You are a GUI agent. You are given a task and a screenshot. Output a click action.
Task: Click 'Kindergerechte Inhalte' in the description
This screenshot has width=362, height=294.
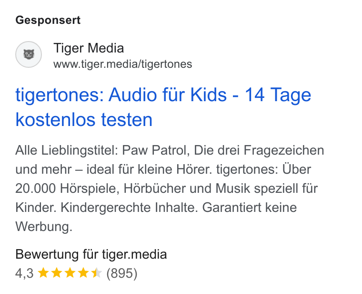[x=129, y=208]
